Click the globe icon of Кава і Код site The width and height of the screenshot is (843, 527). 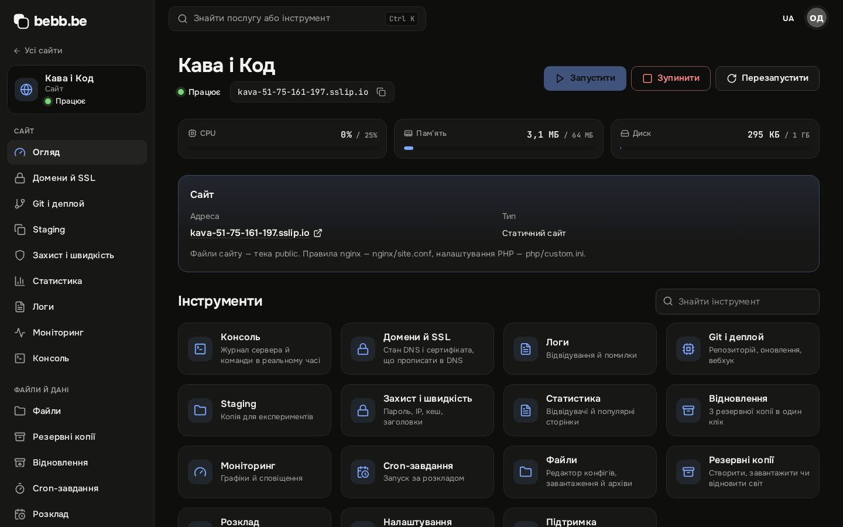26,90
